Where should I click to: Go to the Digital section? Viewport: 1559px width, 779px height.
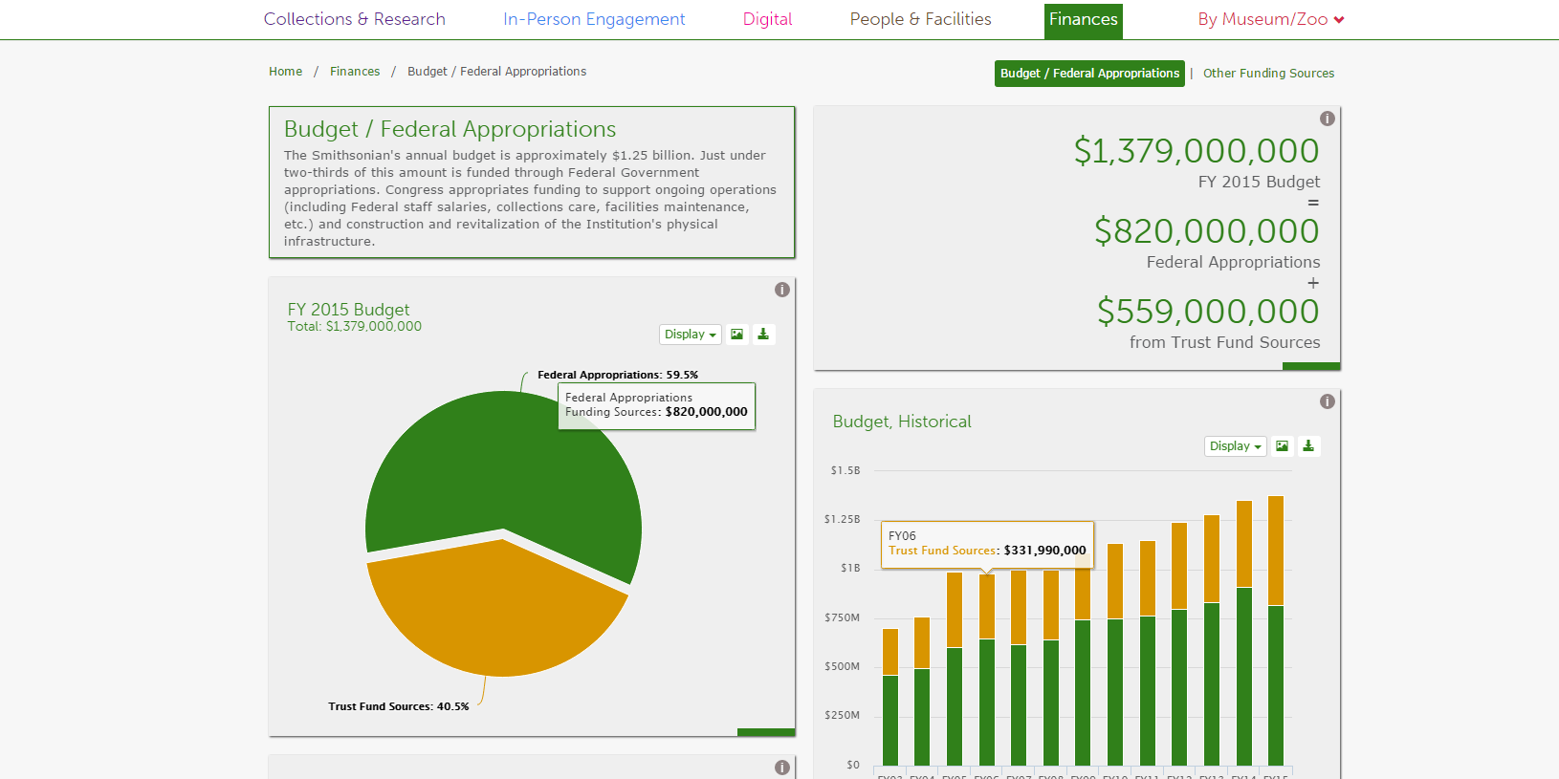tap(767, 19)
